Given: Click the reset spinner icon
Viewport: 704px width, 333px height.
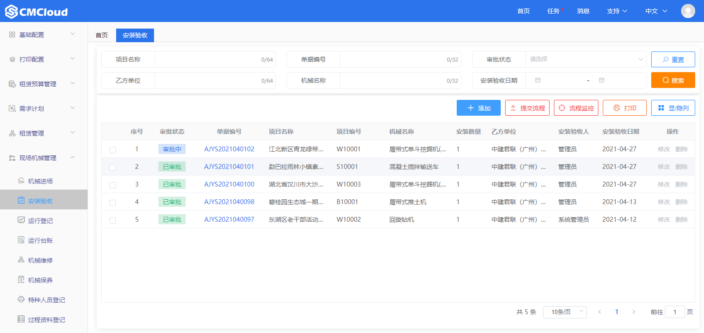Looking at the screenshot, I should pyautogui.click(x=666, y=59).
